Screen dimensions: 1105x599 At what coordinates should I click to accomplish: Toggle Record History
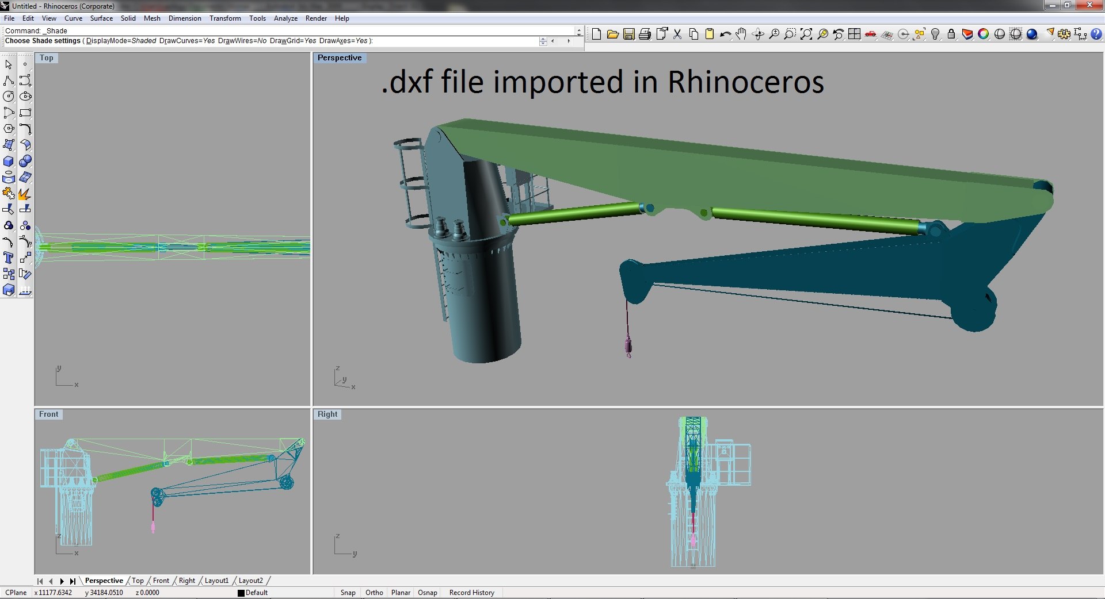click(x=471, y=593)
